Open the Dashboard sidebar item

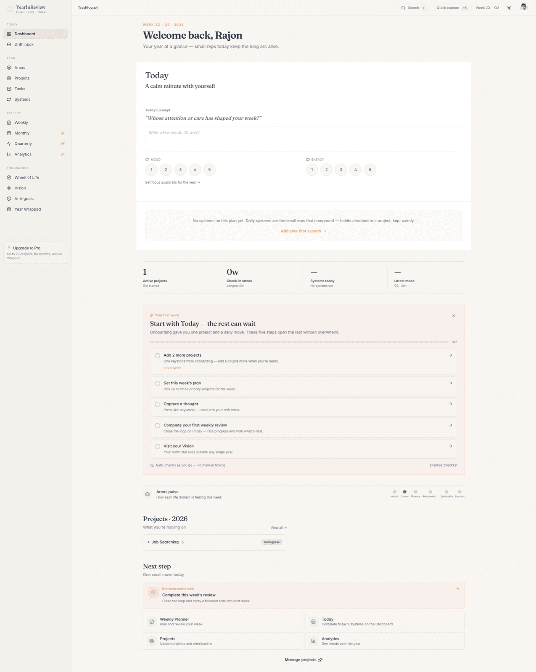click(x=36, y=34)
